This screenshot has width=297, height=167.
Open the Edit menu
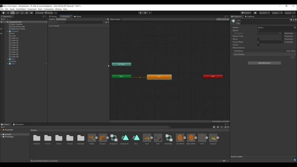pos(6,9)
